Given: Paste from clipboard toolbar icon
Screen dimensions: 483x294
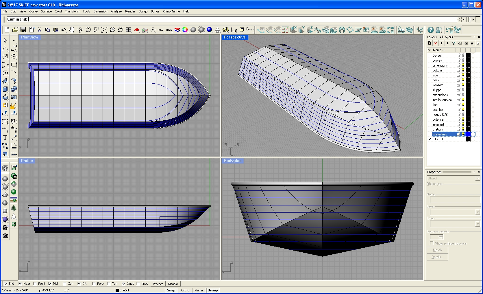Looking at the screenshot, I should pos(55,30).
